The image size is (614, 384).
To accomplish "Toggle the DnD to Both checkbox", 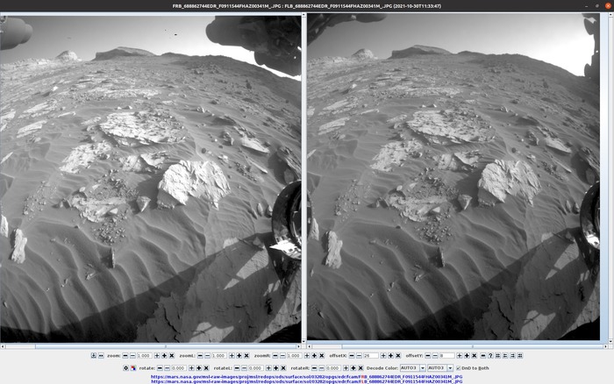I will pos(458,368).
